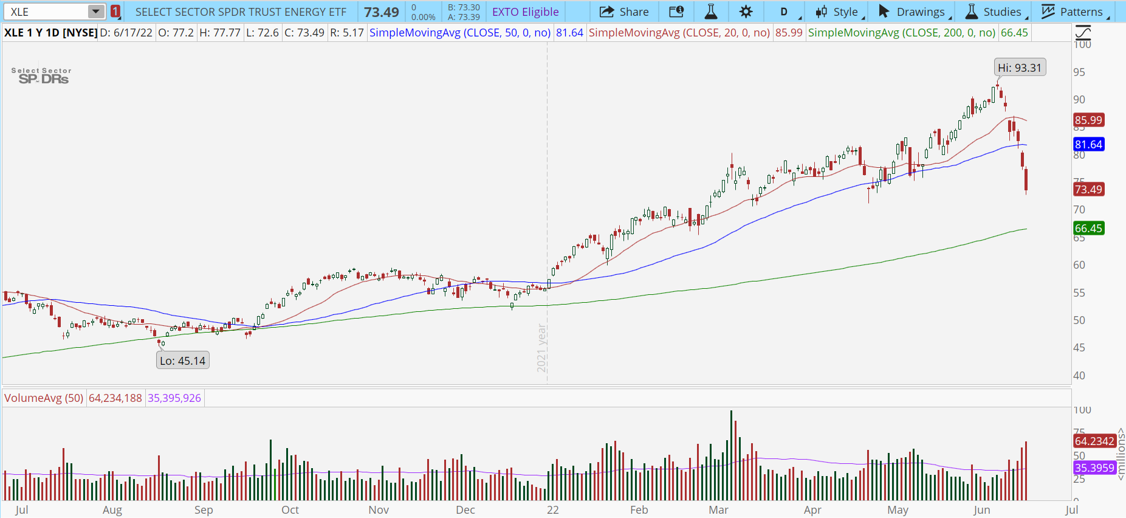
Task: Click the 81.64 blue price axis tag
Action: (1088, 145)
